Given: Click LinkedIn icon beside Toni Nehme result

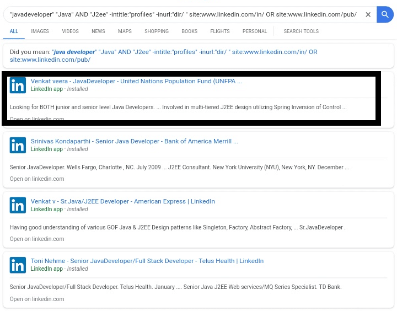Looking at the screenshot, I should coord(18,265).
